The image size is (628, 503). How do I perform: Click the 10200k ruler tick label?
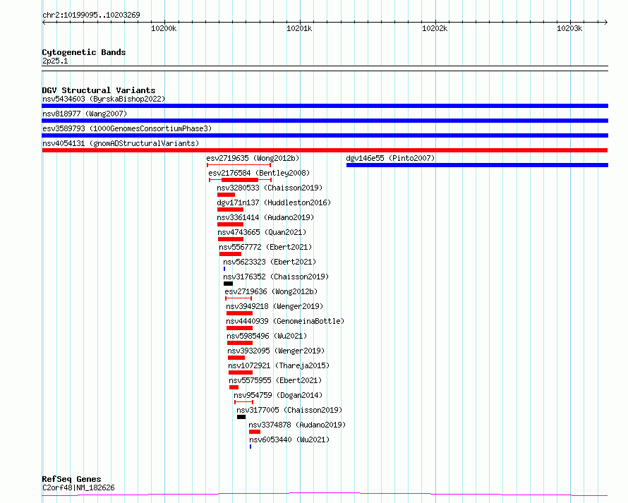point(164,28)
